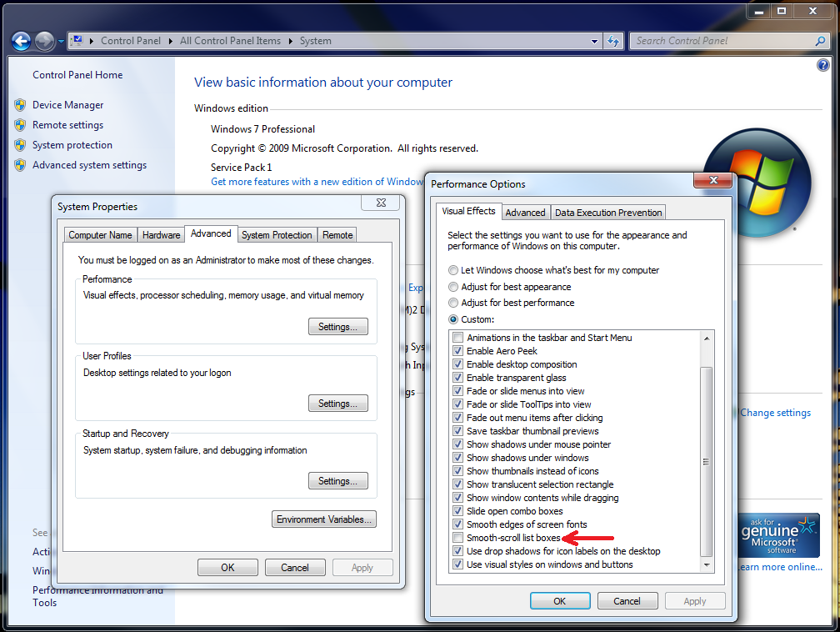
Task: Click the refresh icon beside address bar
Action: 613,42
